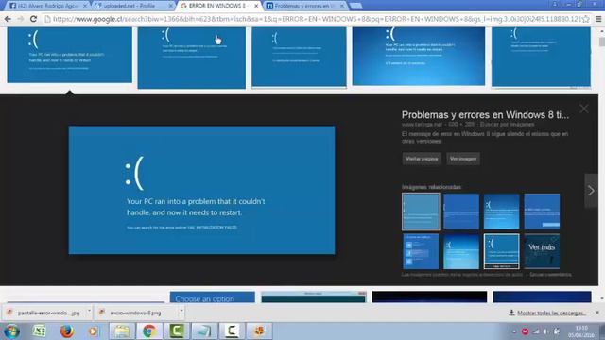Open related thumbnail left of Ver más
The width and height of the screenshot is (605, 340).
click(502, 251)
